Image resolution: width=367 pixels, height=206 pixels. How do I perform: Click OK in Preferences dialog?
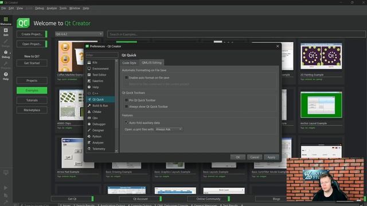(x=237, y=157)
